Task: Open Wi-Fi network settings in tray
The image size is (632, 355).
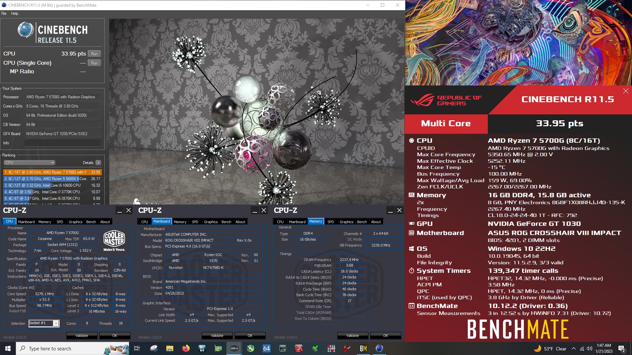Action: coord(582,349)
